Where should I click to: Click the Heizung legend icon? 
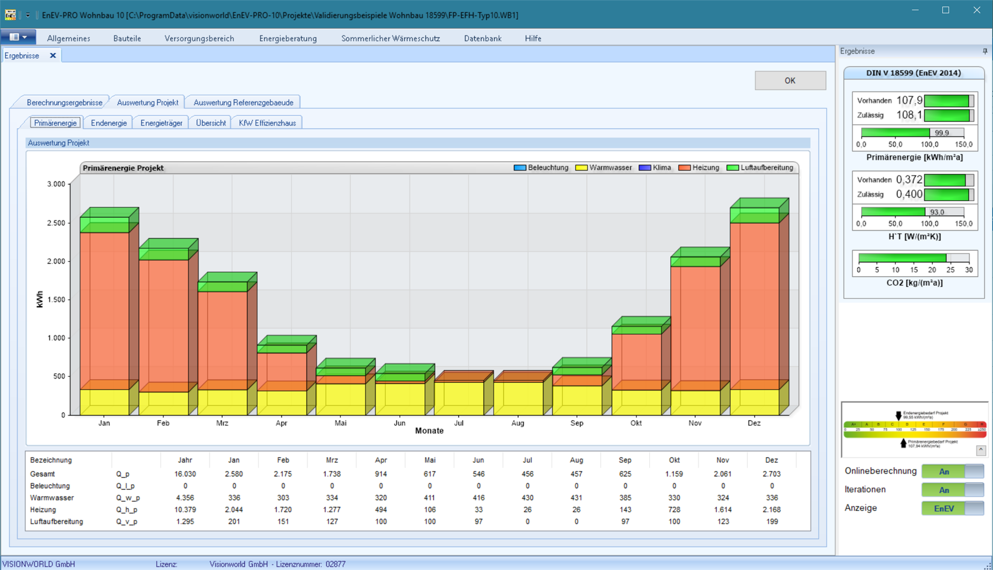click(684, 168)
